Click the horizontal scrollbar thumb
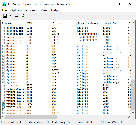 click(31, 117)
